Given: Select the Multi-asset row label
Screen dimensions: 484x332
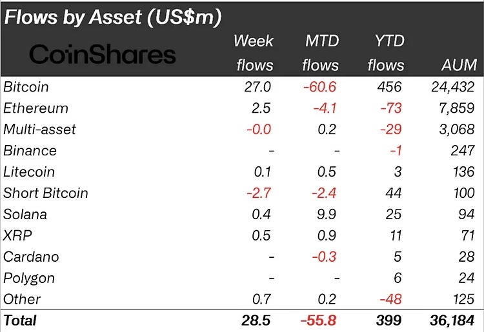Looking at the screenshot, I should coord(39,129).
